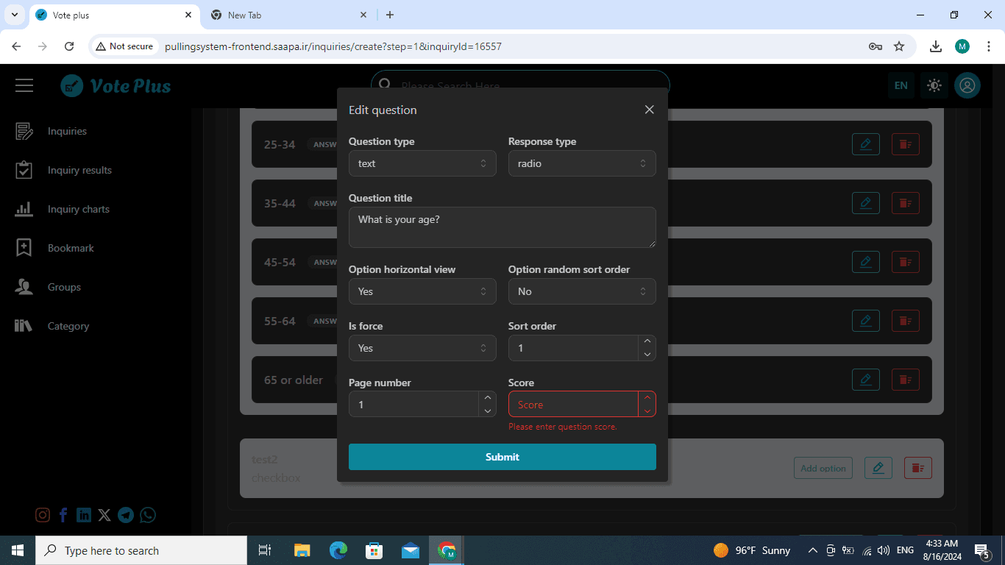Click the Question title text area
The width and height of the screenshot is (1005, 565).
[x=502, y=227]
